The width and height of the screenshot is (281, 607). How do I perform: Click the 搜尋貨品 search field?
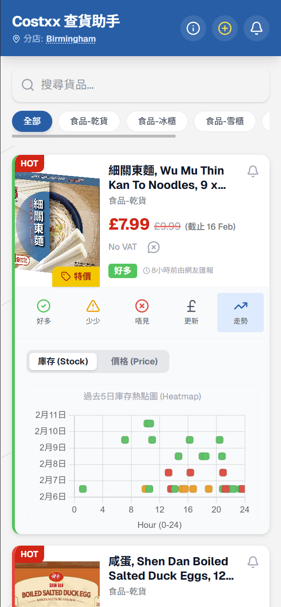click(x=140, y=85)
